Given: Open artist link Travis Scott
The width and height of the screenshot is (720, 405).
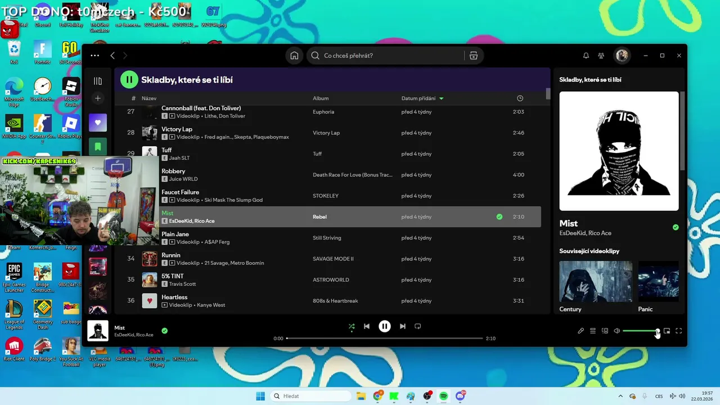Looking at the screenshot, I should (x=182, y=284).
